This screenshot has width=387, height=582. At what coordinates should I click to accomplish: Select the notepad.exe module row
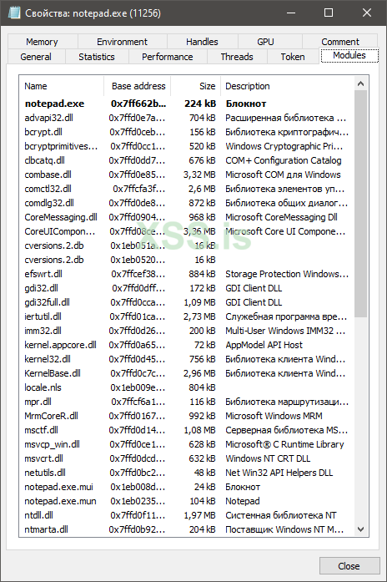[x=187, y=104]
